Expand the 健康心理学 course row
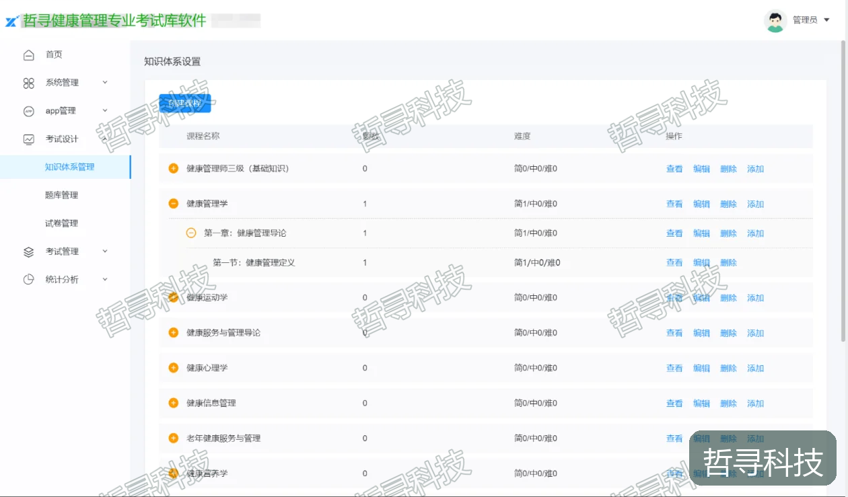 173,368
